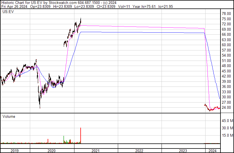Select the 2022 year label on timeline
Viewport: 234px width, 153px height.
(x=139, y=151)
